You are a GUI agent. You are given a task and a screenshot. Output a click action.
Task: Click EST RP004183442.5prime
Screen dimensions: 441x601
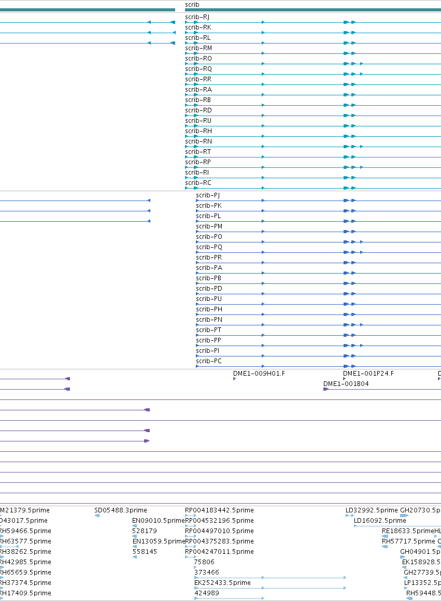(219, 510)
